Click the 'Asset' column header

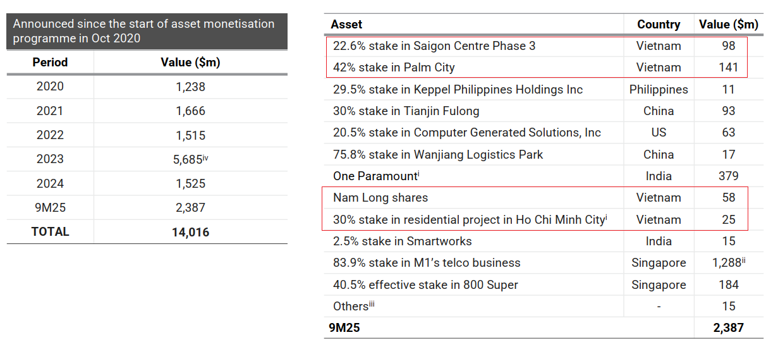(347, 25)
